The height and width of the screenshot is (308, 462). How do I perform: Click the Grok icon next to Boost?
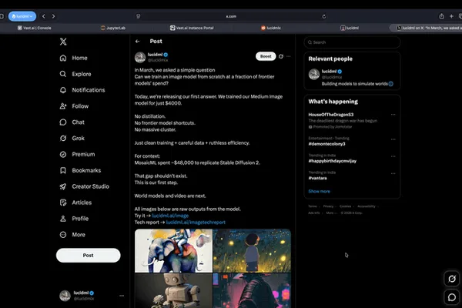coord(281,56)
